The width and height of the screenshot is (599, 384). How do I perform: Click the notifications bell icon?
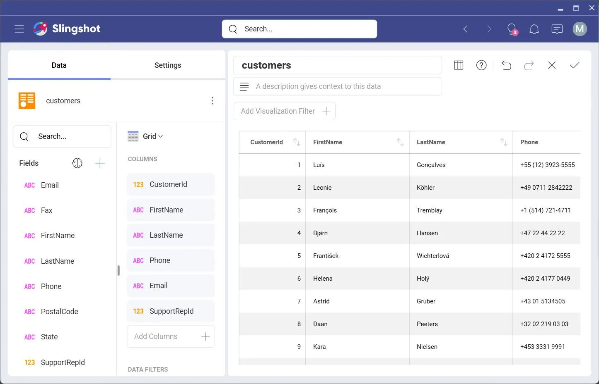tap(534, 29)
